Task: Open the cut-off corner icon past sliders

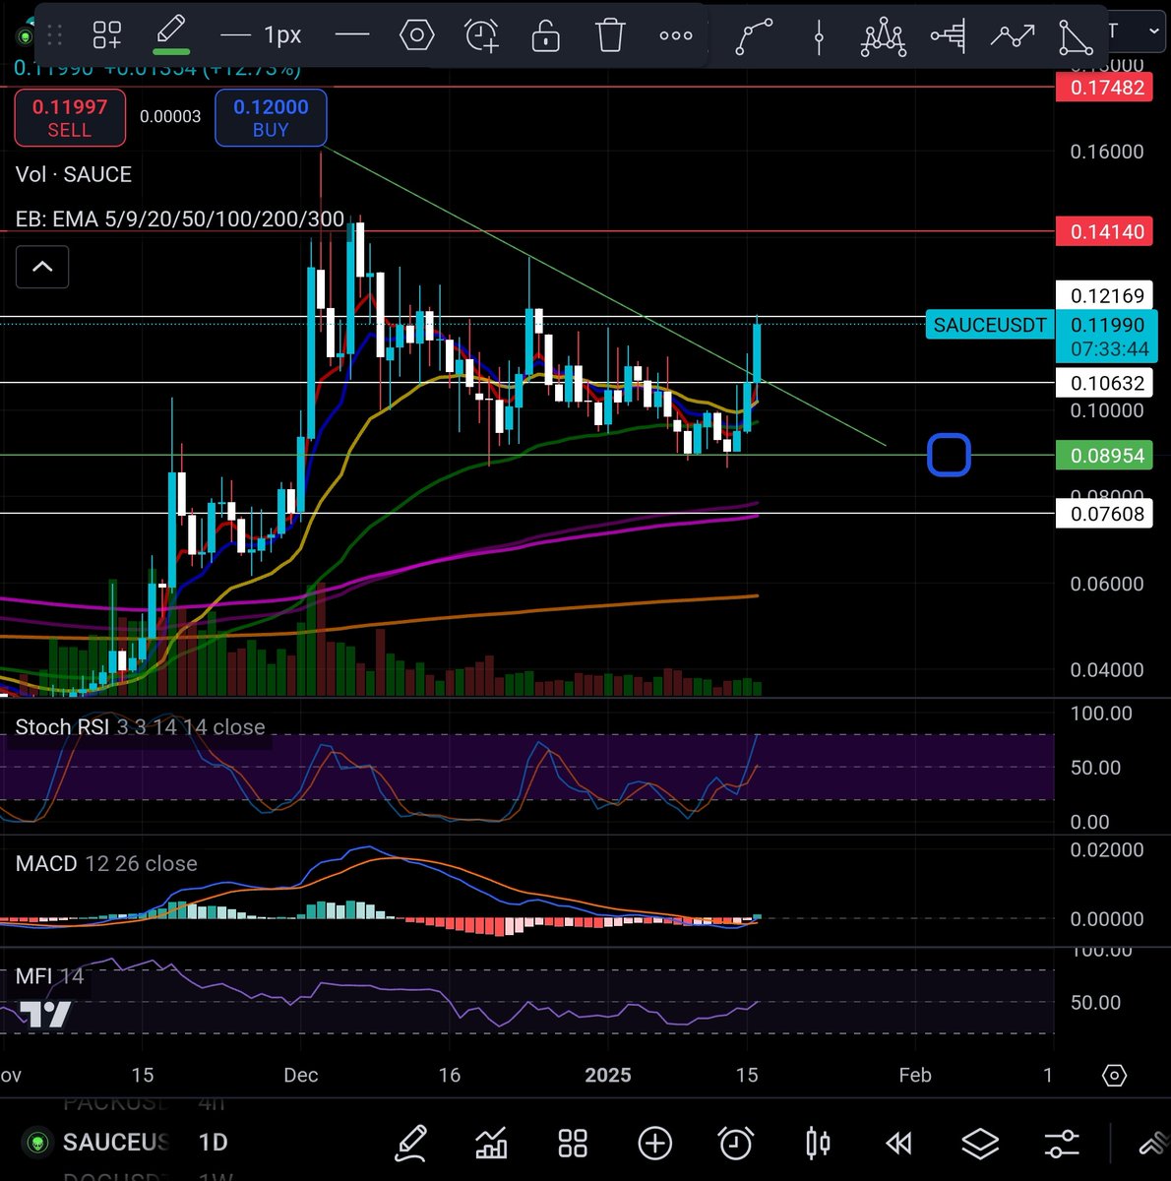Action: coord(1152,1144)
